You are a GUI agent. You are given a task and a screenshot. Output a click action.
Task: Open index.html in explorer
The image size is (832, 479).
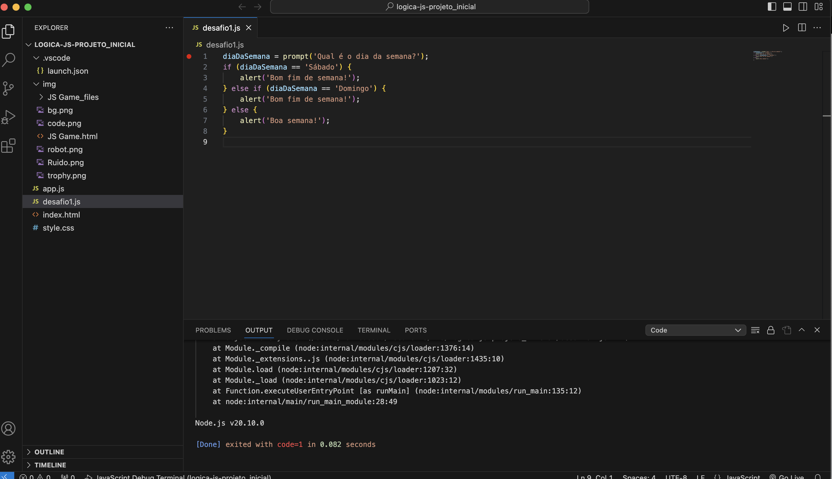tap(103, 215)
